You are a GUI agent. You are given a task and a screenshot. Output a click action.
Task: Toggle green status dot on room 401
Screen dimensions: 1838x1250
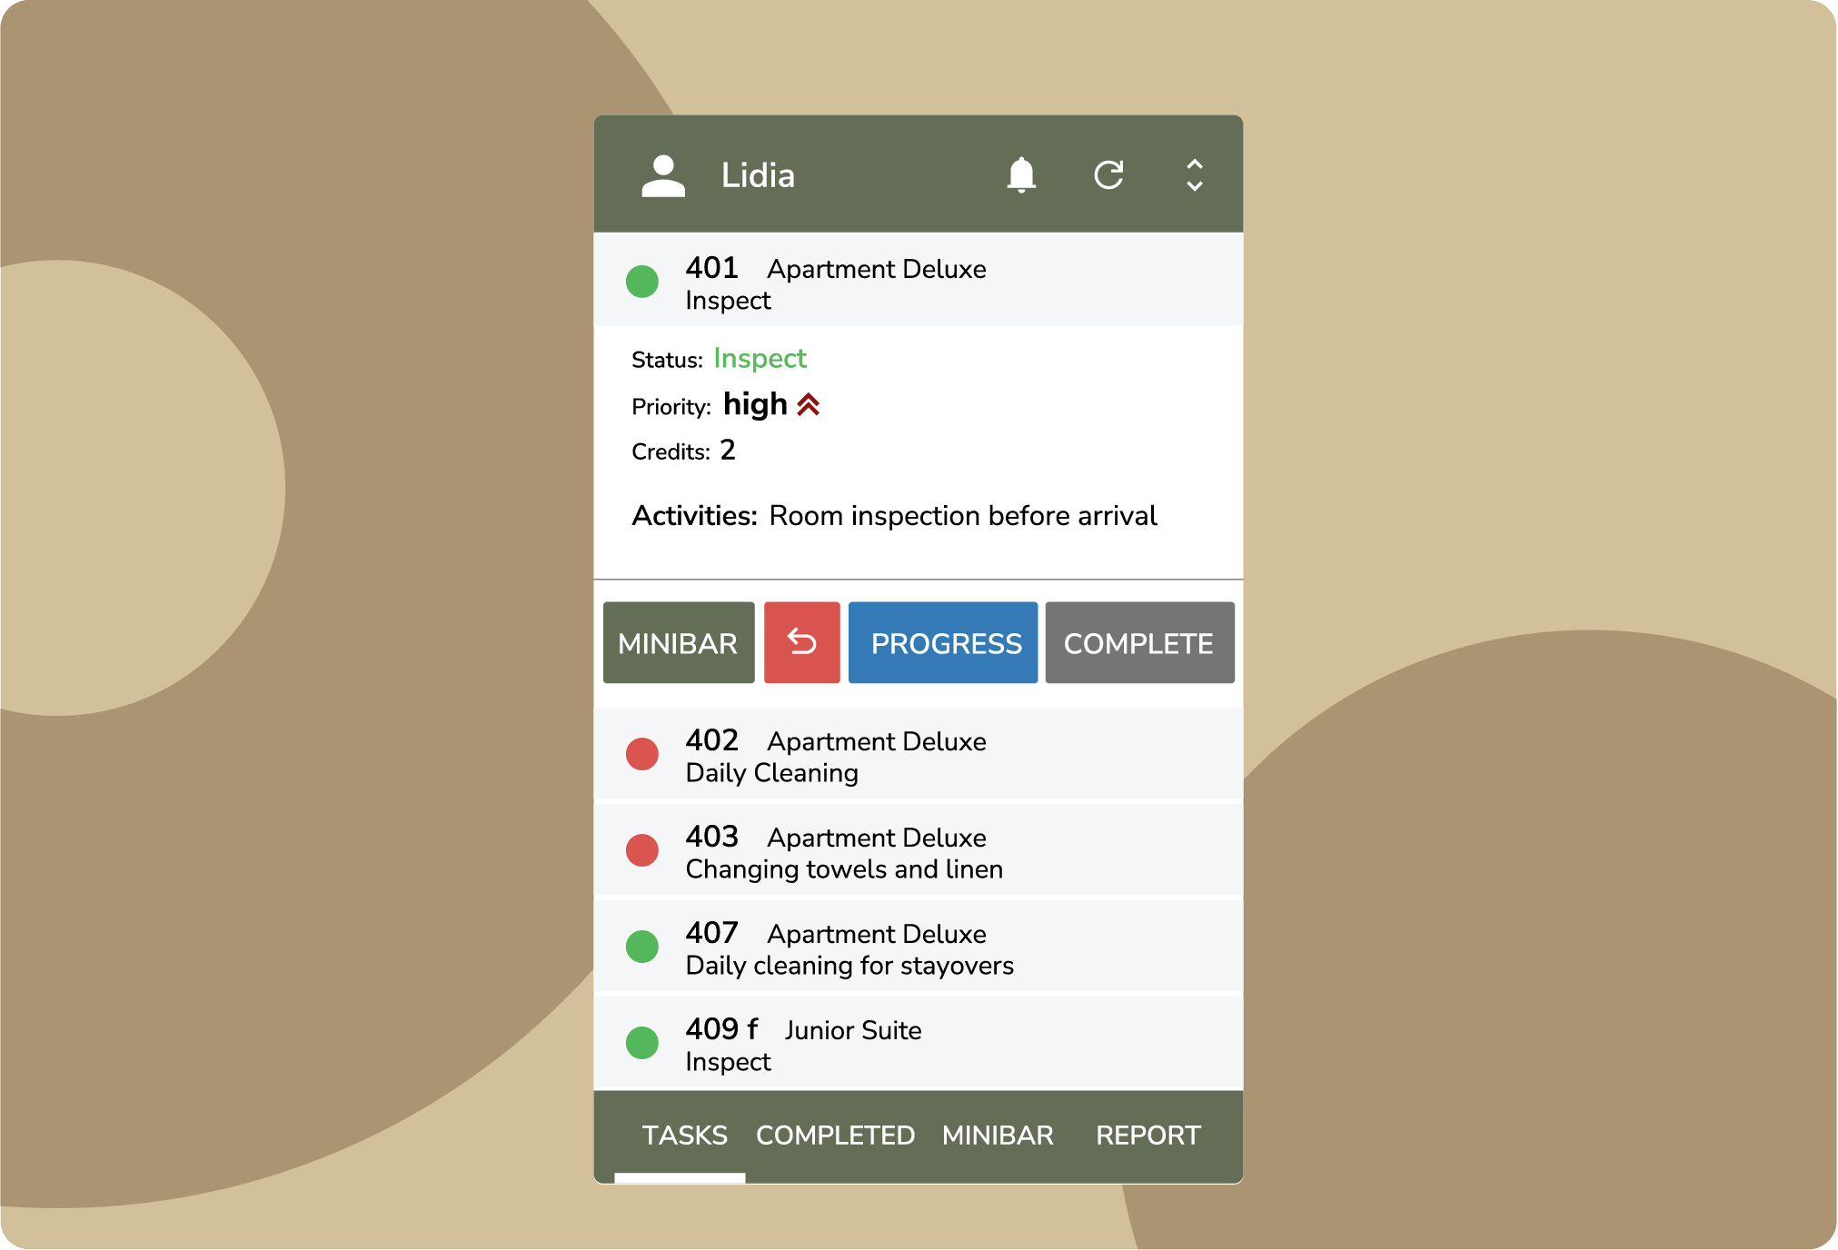[x=643, y=286]
